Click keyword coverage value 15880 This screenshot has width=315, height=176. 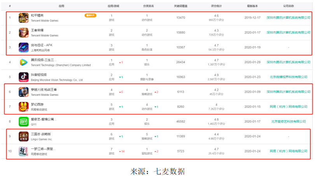(x=180, y=33)
